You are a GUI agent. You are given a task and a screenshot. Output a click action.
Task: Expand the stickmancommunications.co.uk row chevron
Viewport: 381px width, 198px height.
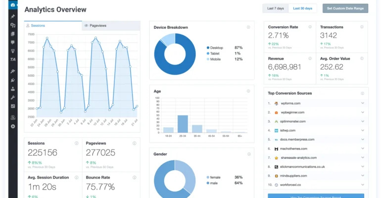pyautogui.click(x=363, y=167)
